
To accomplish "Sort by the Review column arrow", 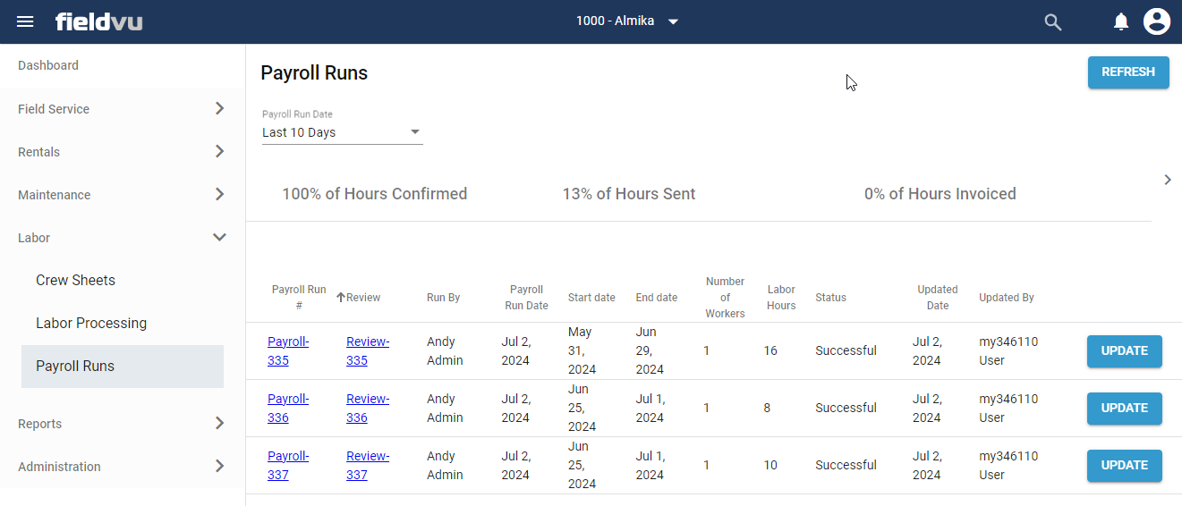I will pos(341,298).
